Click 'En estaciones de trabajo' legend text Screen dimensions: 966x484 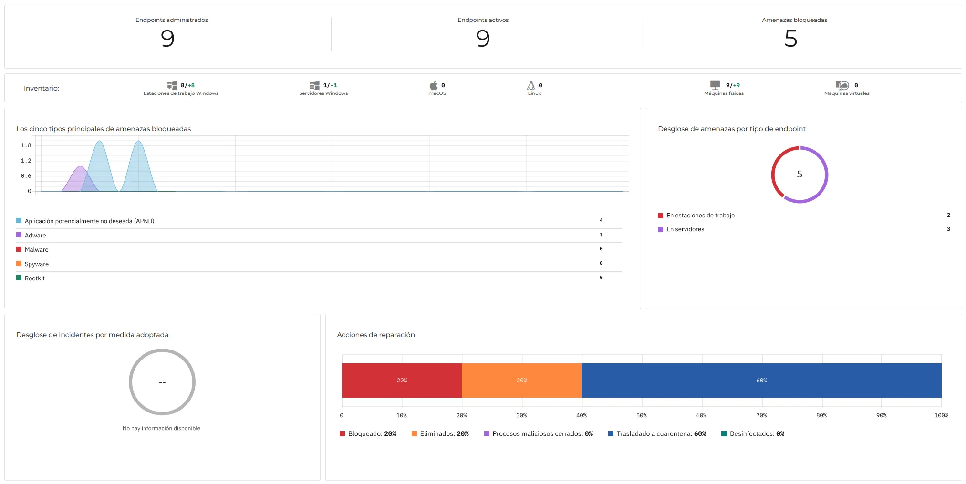700,216
